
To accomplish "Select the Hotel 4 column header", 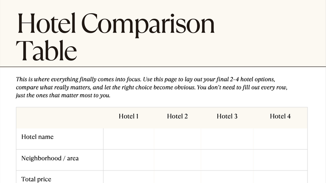I will pyautogui.click(x=280, y=116).
